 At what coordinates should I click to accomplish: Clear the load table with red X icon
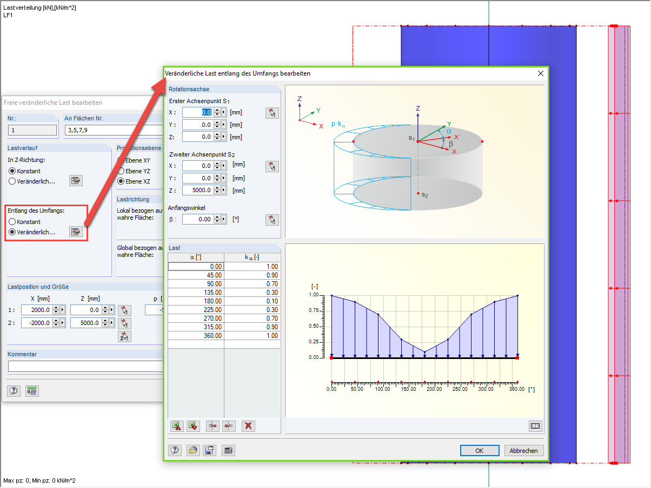coord(248,426)
